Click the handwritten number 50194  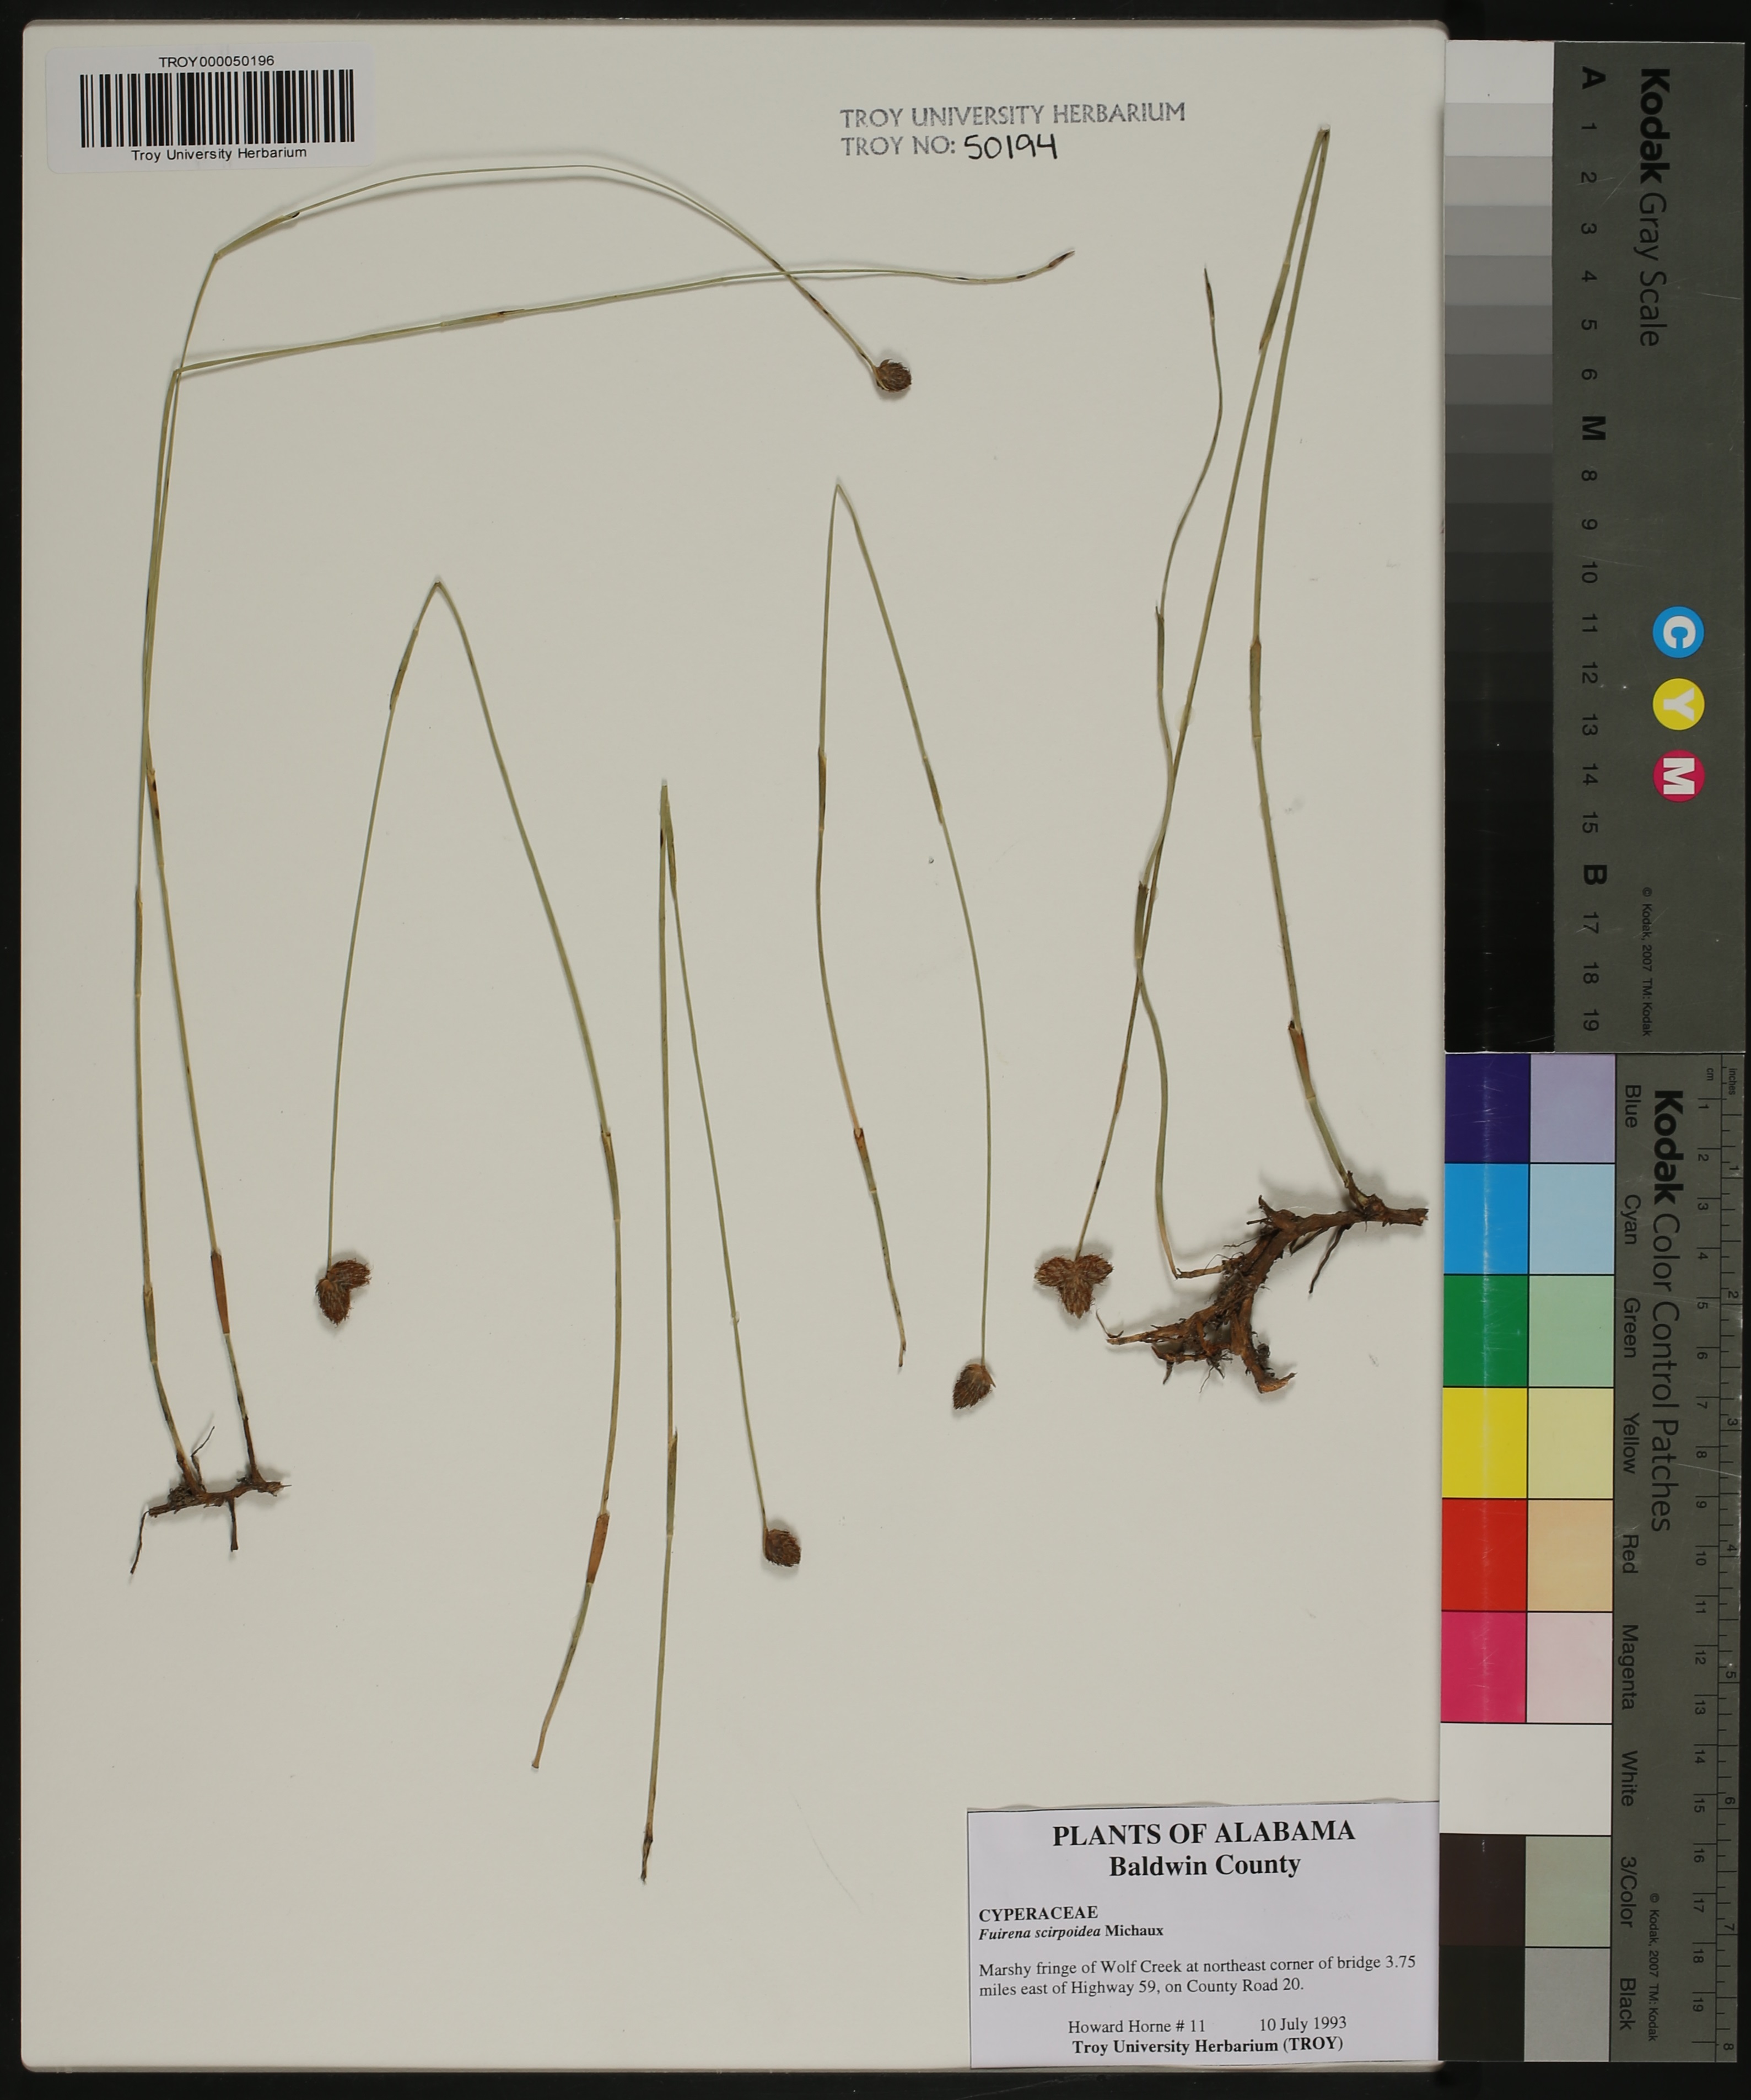[1009, 147]
